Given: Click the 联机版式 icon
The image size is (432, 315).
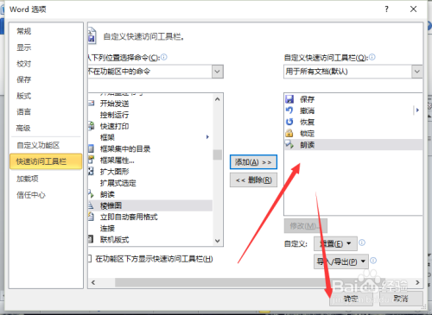Looking at the screenshot, I should pyautogui.click(x=92, y=239).
